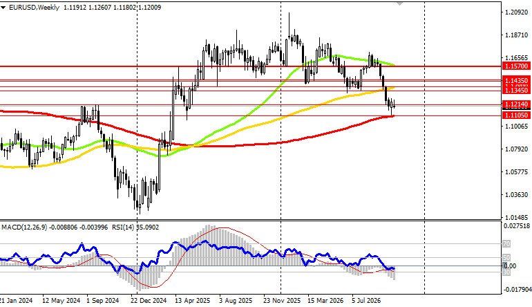Click the red 1.12140 level price label
This screenshot has width=532, height=307.
[x=516, y=104]
